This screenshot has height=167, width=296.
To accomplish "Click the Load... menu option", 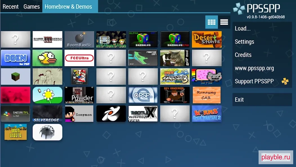I will click(x=262, y=28).
